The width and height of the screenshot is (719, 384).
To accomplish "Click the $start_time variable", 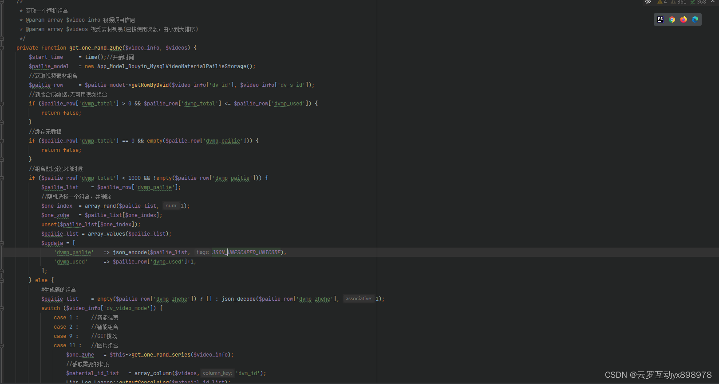I will tap(46, 57).
